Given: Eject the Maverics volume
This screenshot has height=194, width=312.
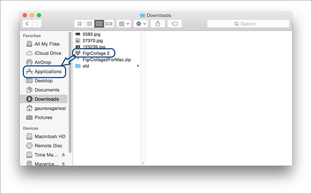Looking at the screenshot, I should pos(63,164).
